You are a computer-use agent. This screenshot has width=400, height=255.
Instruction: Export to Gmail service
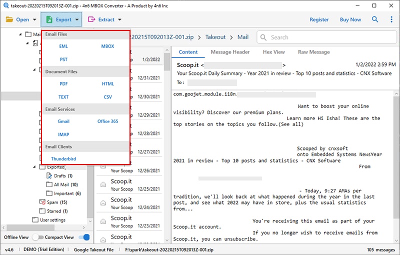(x=63, y=121)
